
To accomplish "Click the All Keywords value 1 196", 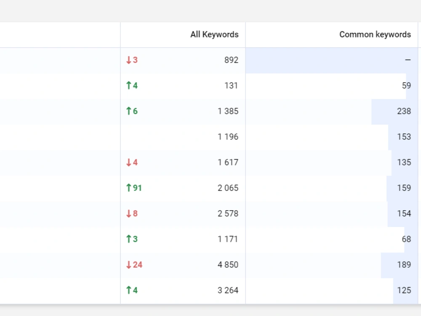I will coord(228,137).
